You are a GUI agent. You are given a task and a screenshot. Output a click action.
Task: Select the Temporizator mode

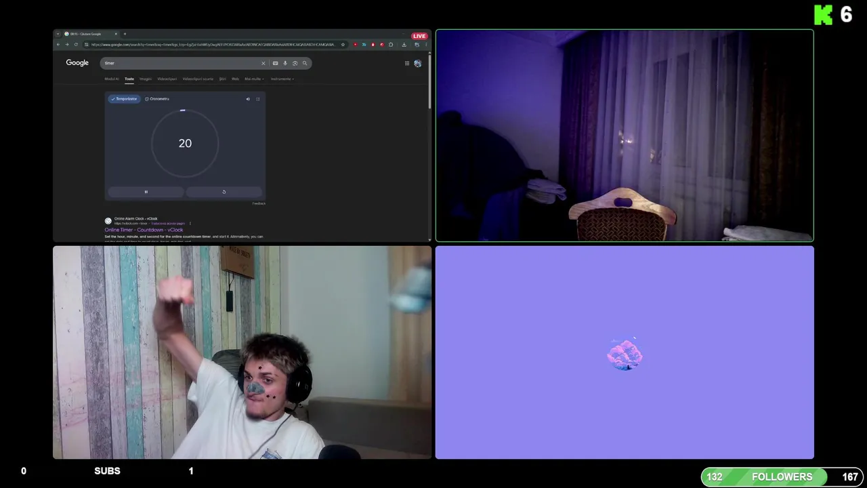(124, 99)
